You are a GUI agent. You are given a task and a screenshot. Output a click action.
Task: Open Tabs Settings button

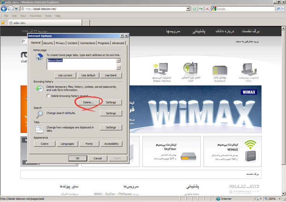click(x=111, y=127)
